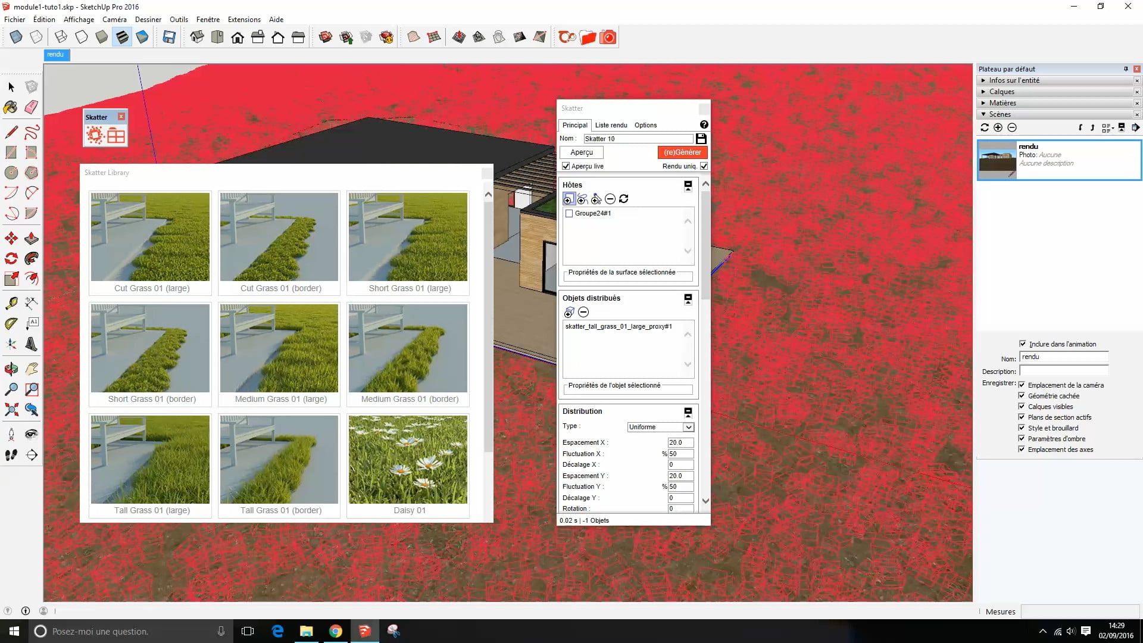Remove host with minus icon in Hôtes
This screenshot has height=643, width=1143.
pyautogui.click(x=610, y=199)
